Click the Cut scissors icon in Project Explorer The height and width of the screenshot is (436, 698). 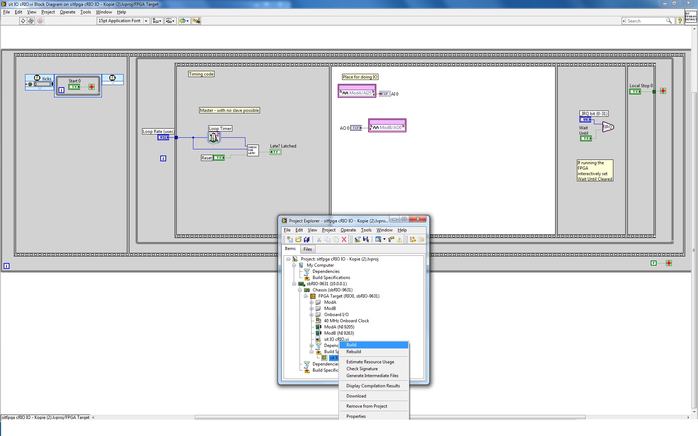tap(319, 239)
